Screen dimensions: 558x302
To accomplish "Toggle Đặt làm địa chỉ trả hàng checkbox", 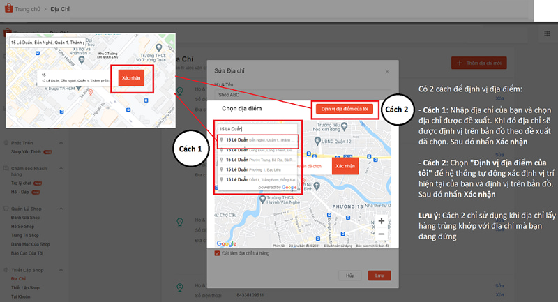I will click(x=217, y=253).
